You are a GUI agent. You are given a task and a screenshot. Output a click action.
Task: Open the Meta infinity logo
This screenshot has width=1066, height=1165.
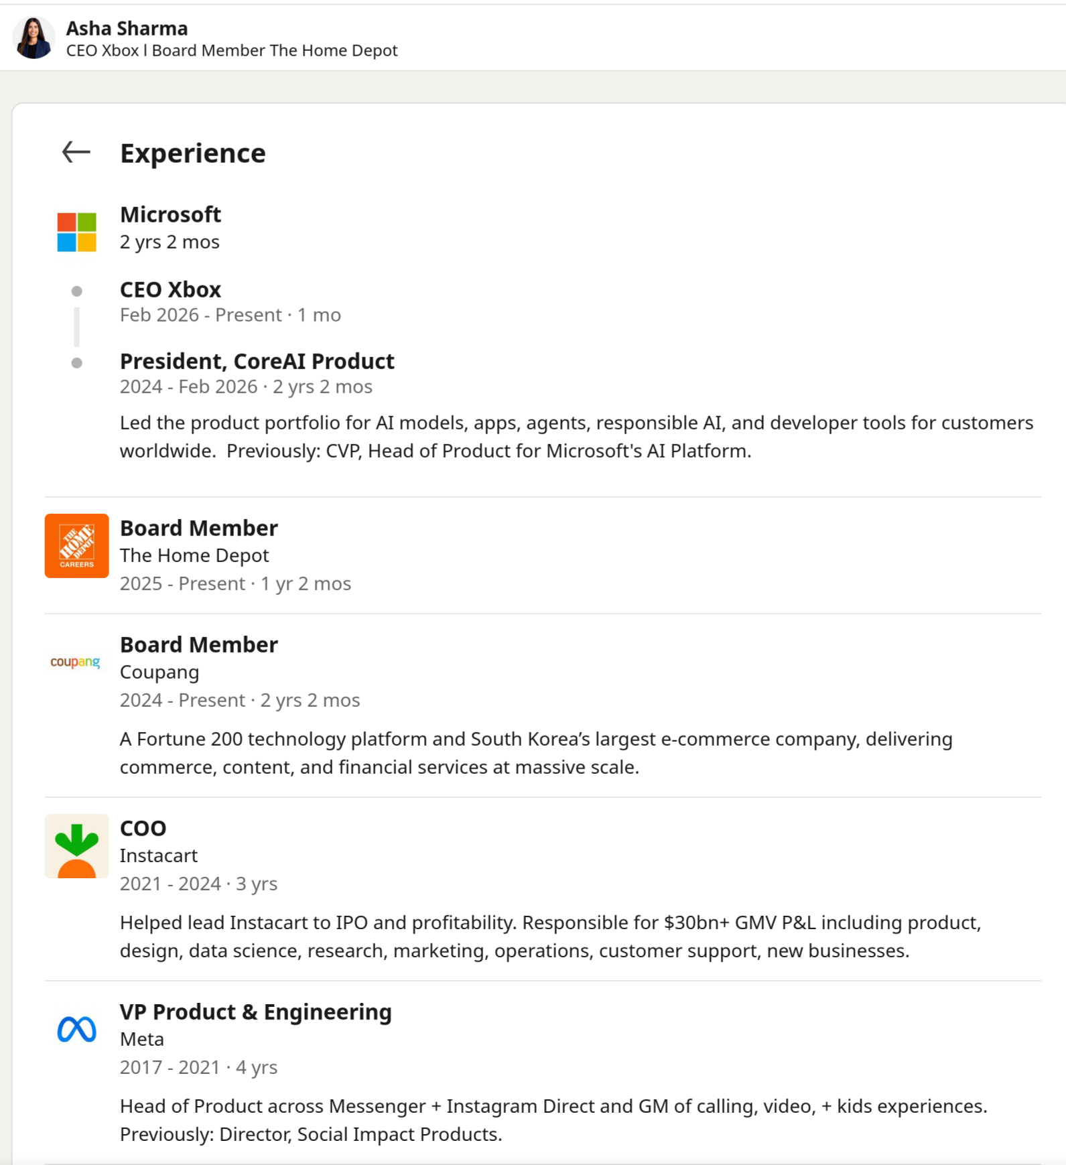[76, 1029]
